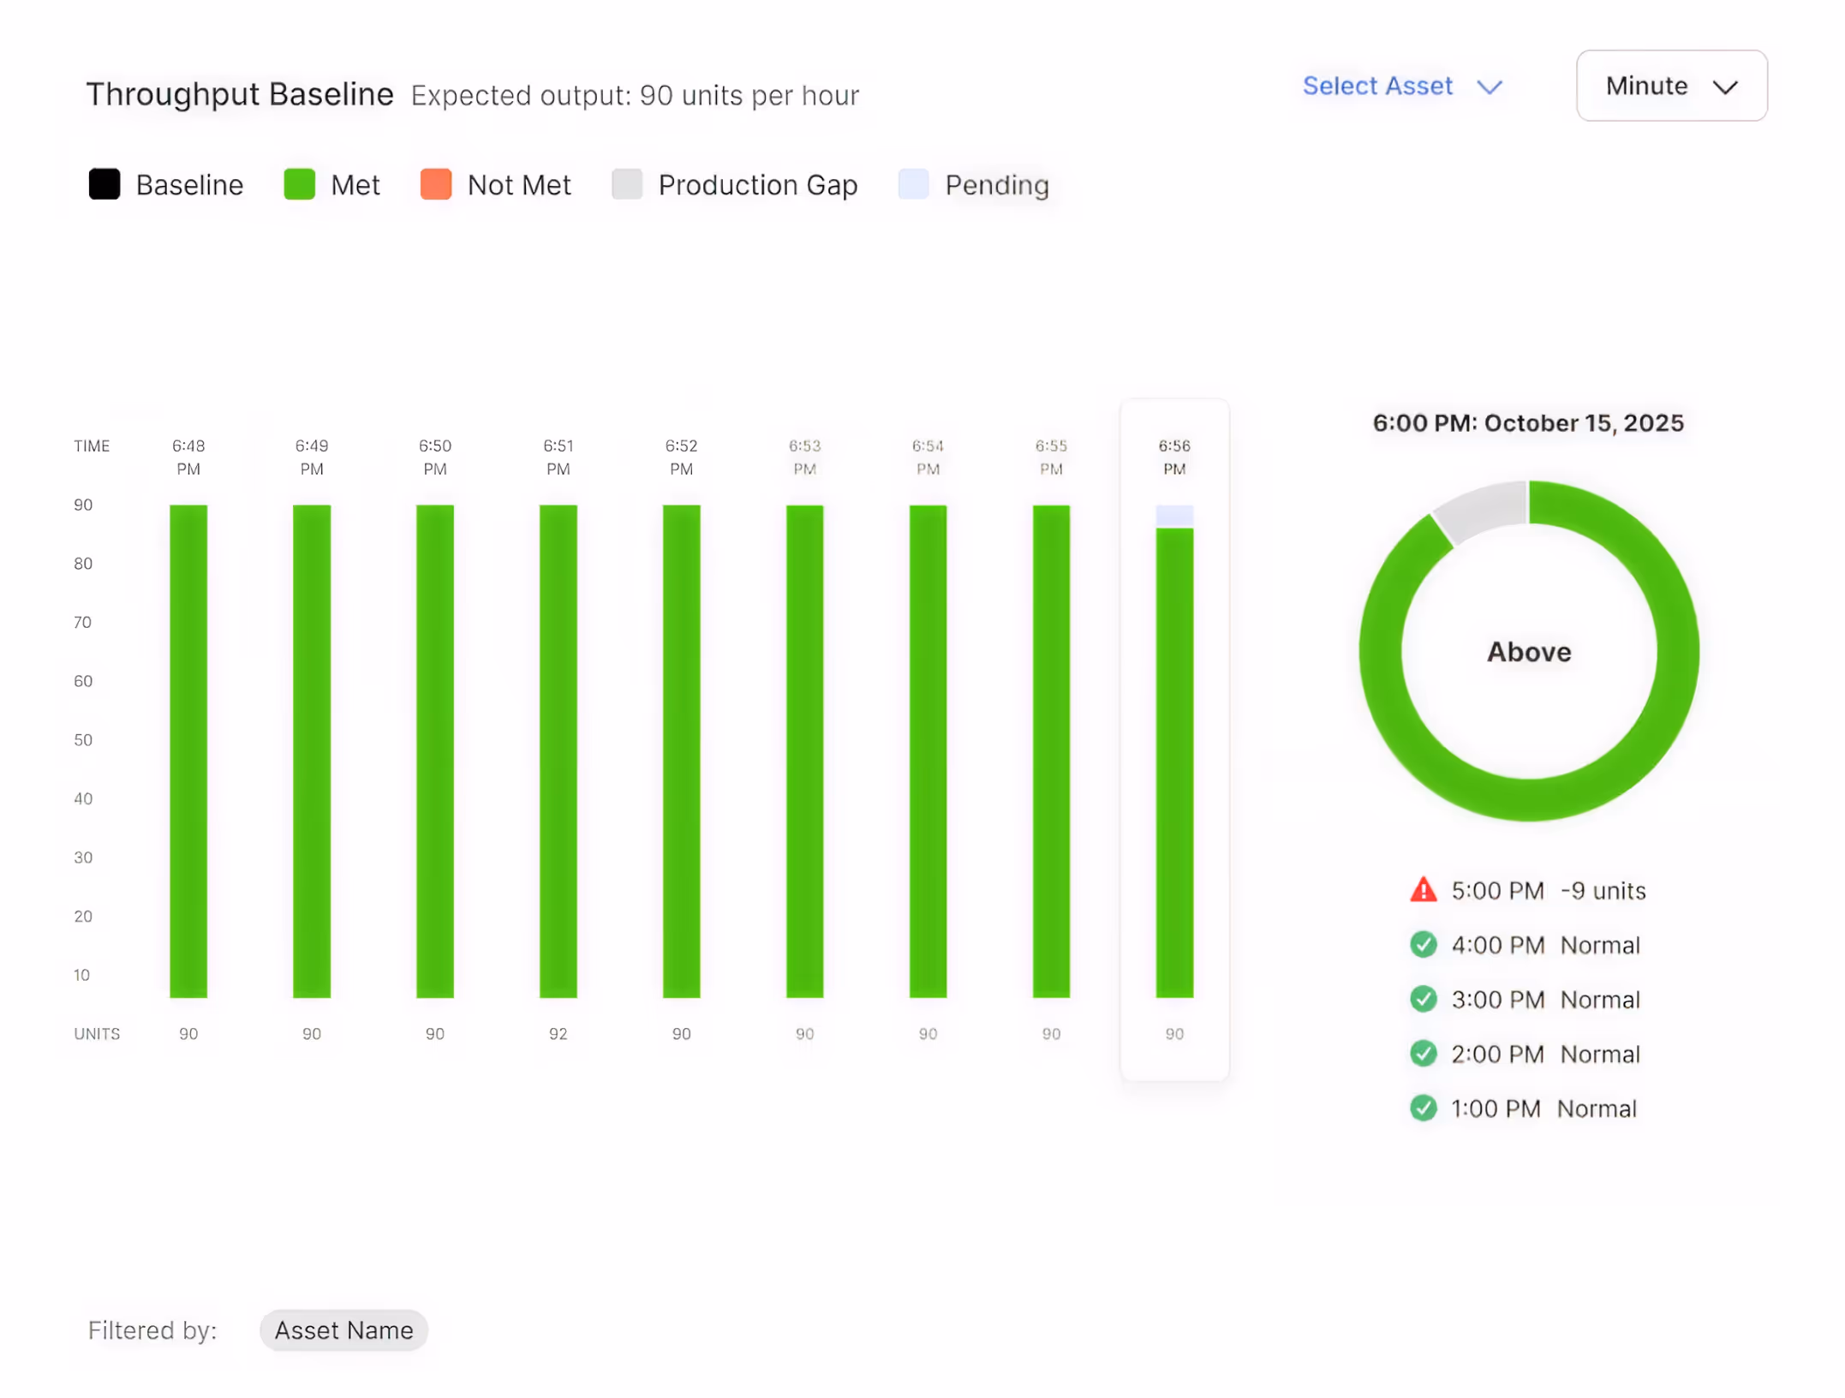Toggle the Met legend green swatch
This screenshot has width=1845, height=1398.
[x=299, y=184]
